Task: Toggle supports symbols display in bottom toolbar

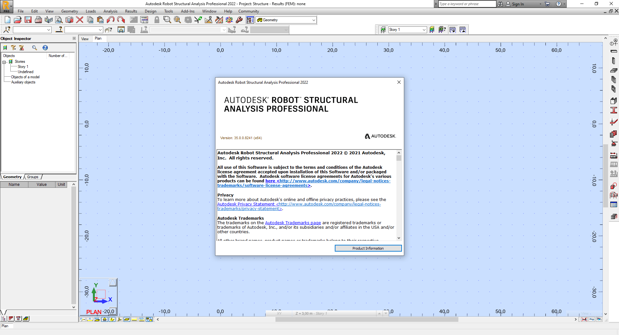Action: 105,319
